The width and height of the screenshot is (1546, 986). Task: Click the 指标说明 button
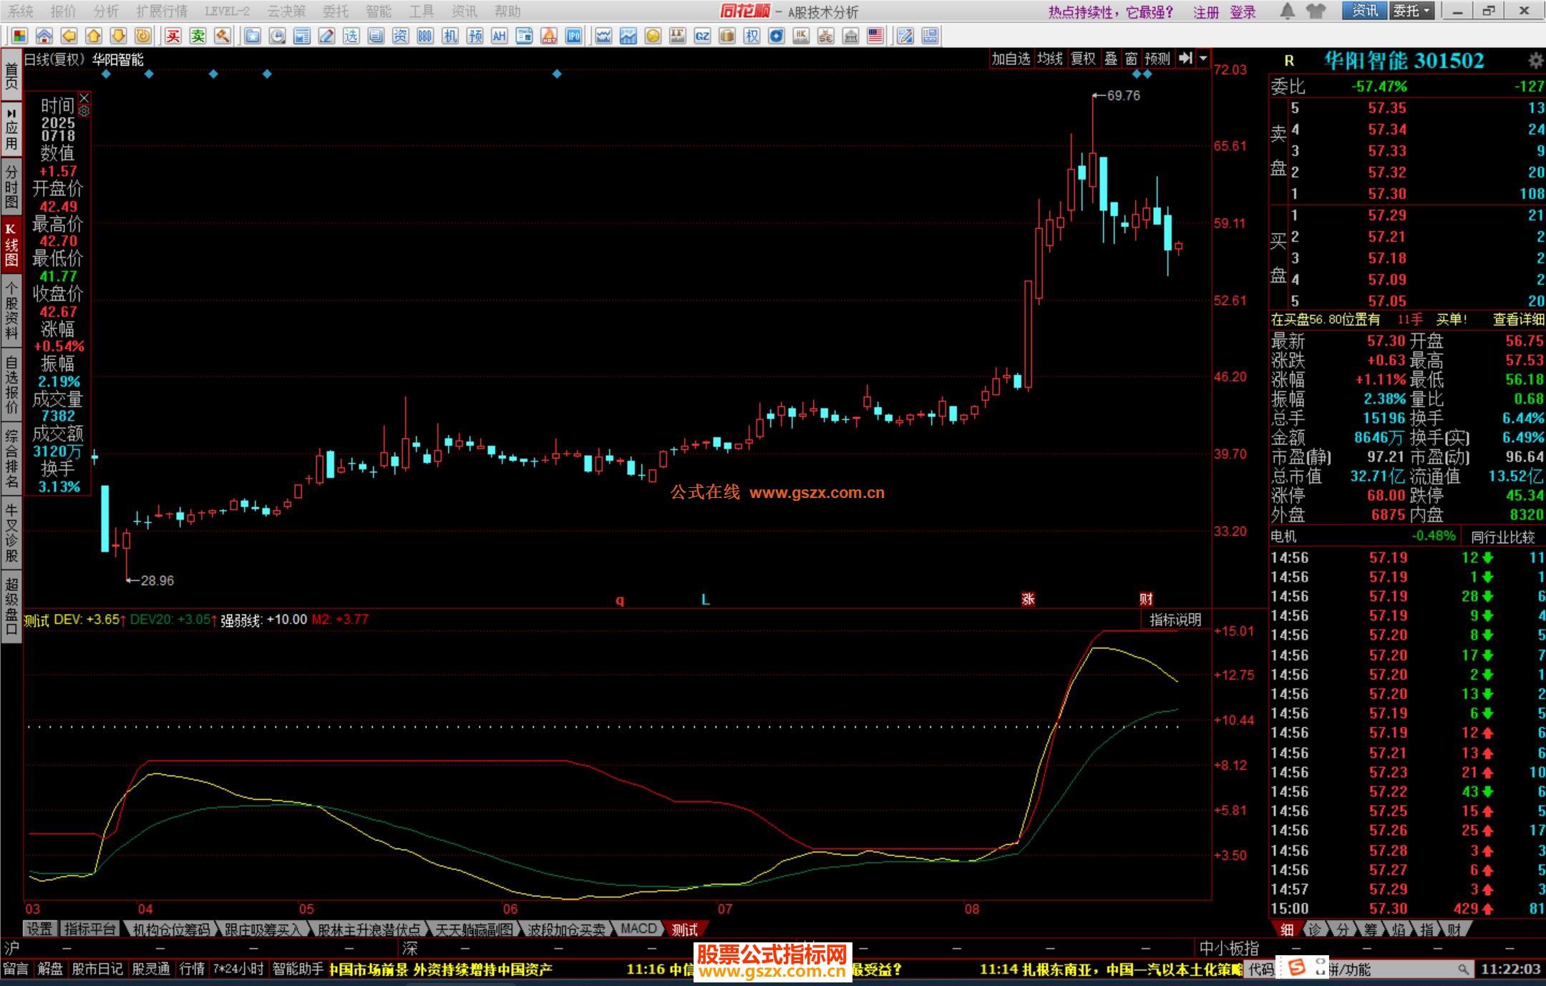[x=1175, y=620]
